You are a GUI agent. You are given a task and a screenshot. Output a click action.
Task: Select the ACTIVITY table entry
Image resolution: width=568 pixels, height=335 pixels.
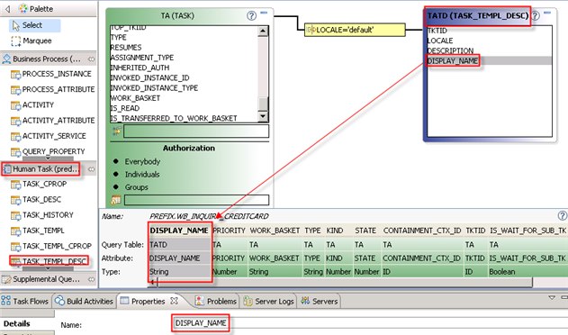click(32, 105)
